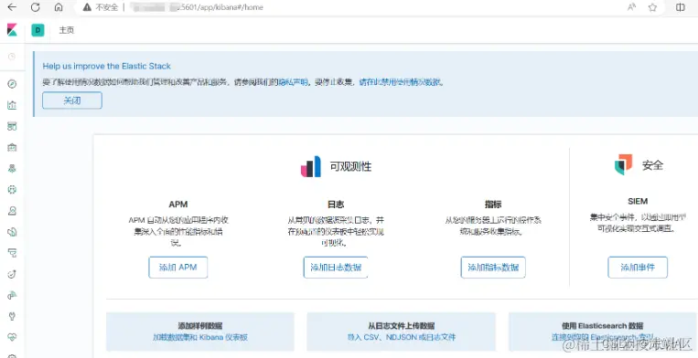
Task: Open the APM app in sidebar
Action: (12, 253)
